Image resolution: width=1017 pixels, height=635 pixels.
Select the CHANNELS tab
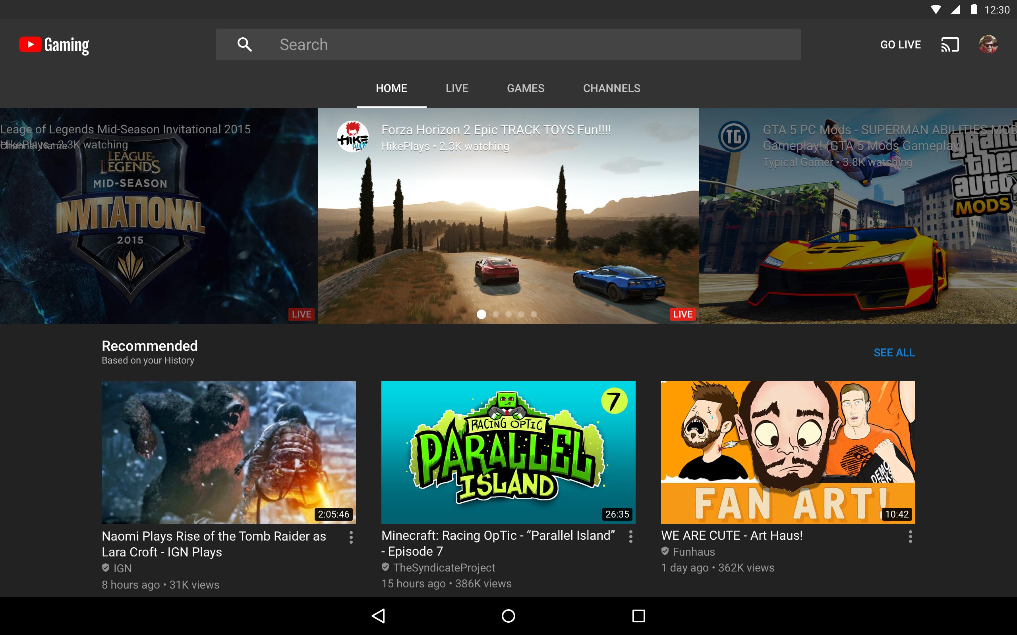click(611, 88)
